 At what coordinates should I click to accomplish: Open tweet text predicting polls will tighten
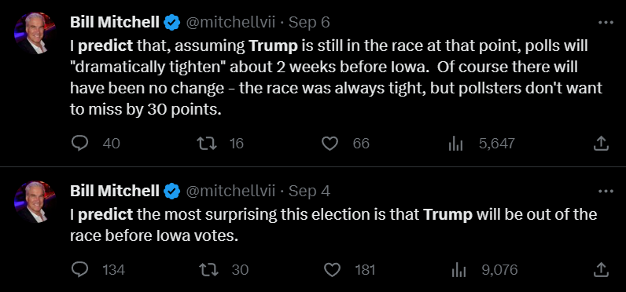[x=335, y=78]
